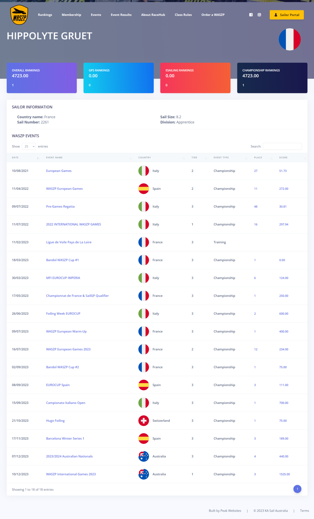
Task: Open the Facebook social icon
Action: (x=251, y=15)
